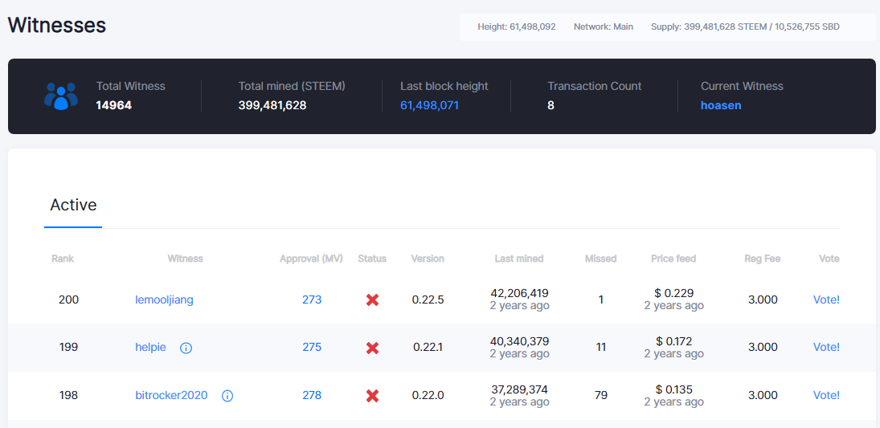880x428 pixels.
Task: Click the info icon next to helpie
Action: pos(186,349)
